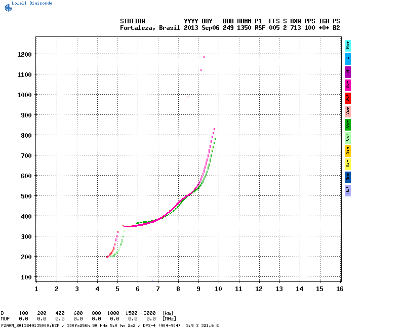The width and height of the screenshot is (405, 329).
Task: Select the magenta Vo- legend swatch
Action: coord(348,85)
